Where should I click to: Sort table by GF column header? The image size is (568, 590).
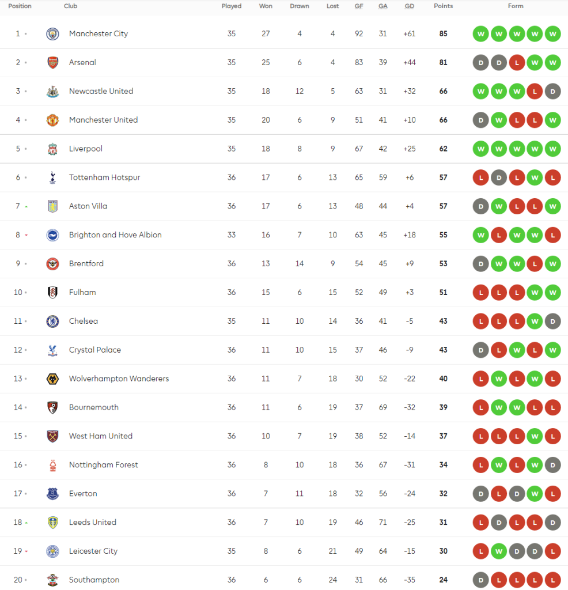pos(359,6)
